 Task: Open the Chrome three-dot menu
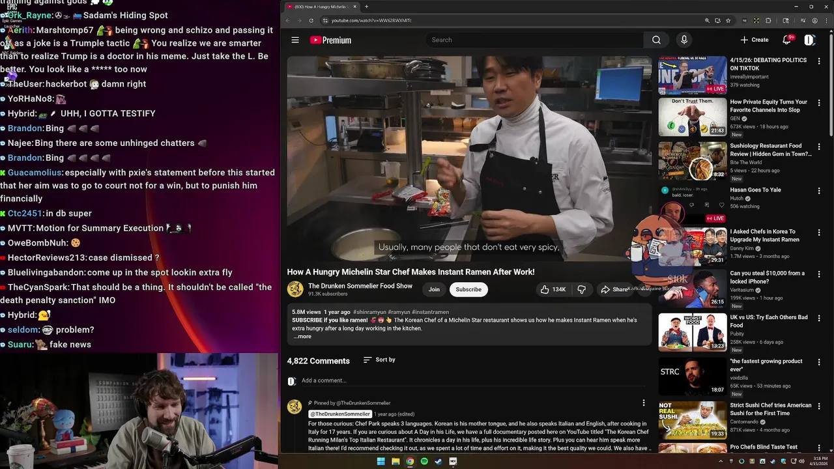pyautogui.click(x=826, y=20)
